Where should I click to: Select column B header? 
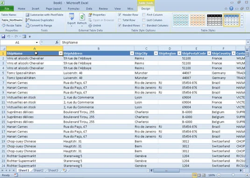99,49
